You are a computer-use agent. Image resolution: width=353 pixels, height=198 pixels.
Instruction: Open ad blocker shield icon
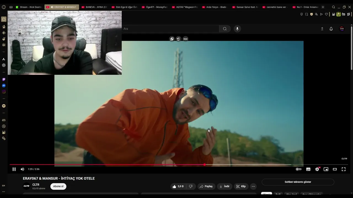click(x=311, y=14)
